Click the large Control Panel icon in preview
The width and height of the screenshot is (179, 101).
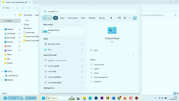tap(112, 30)
